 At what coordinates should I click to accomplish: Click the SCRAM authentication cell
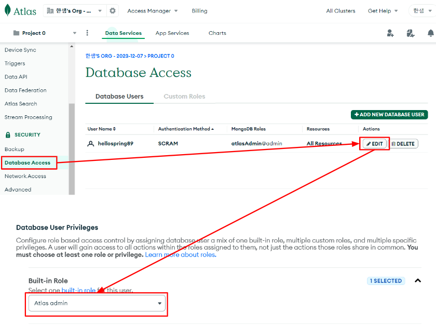(168, 143)
